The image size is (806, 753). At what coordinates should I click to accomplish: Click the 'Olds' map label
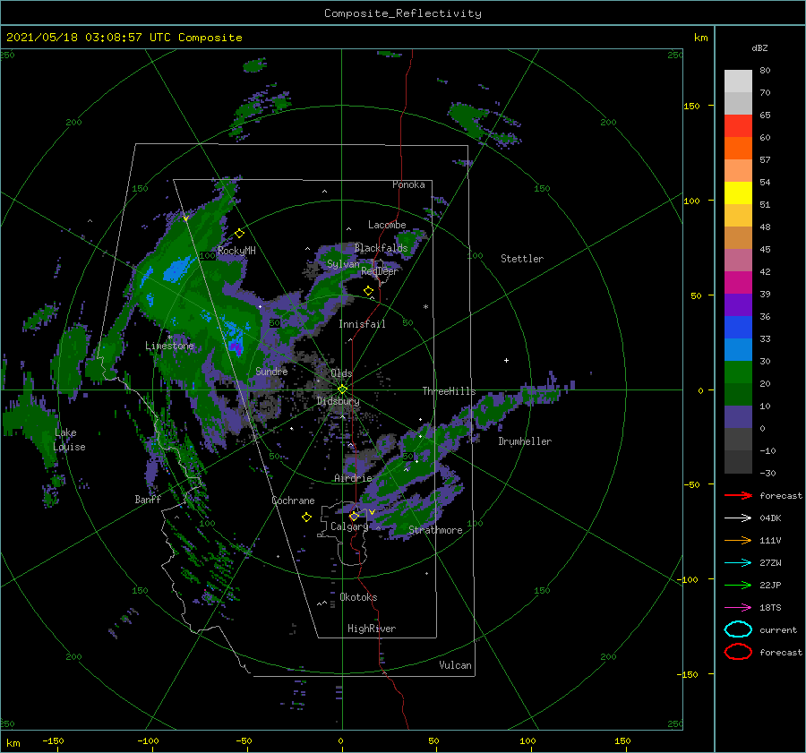pos(341,372)
